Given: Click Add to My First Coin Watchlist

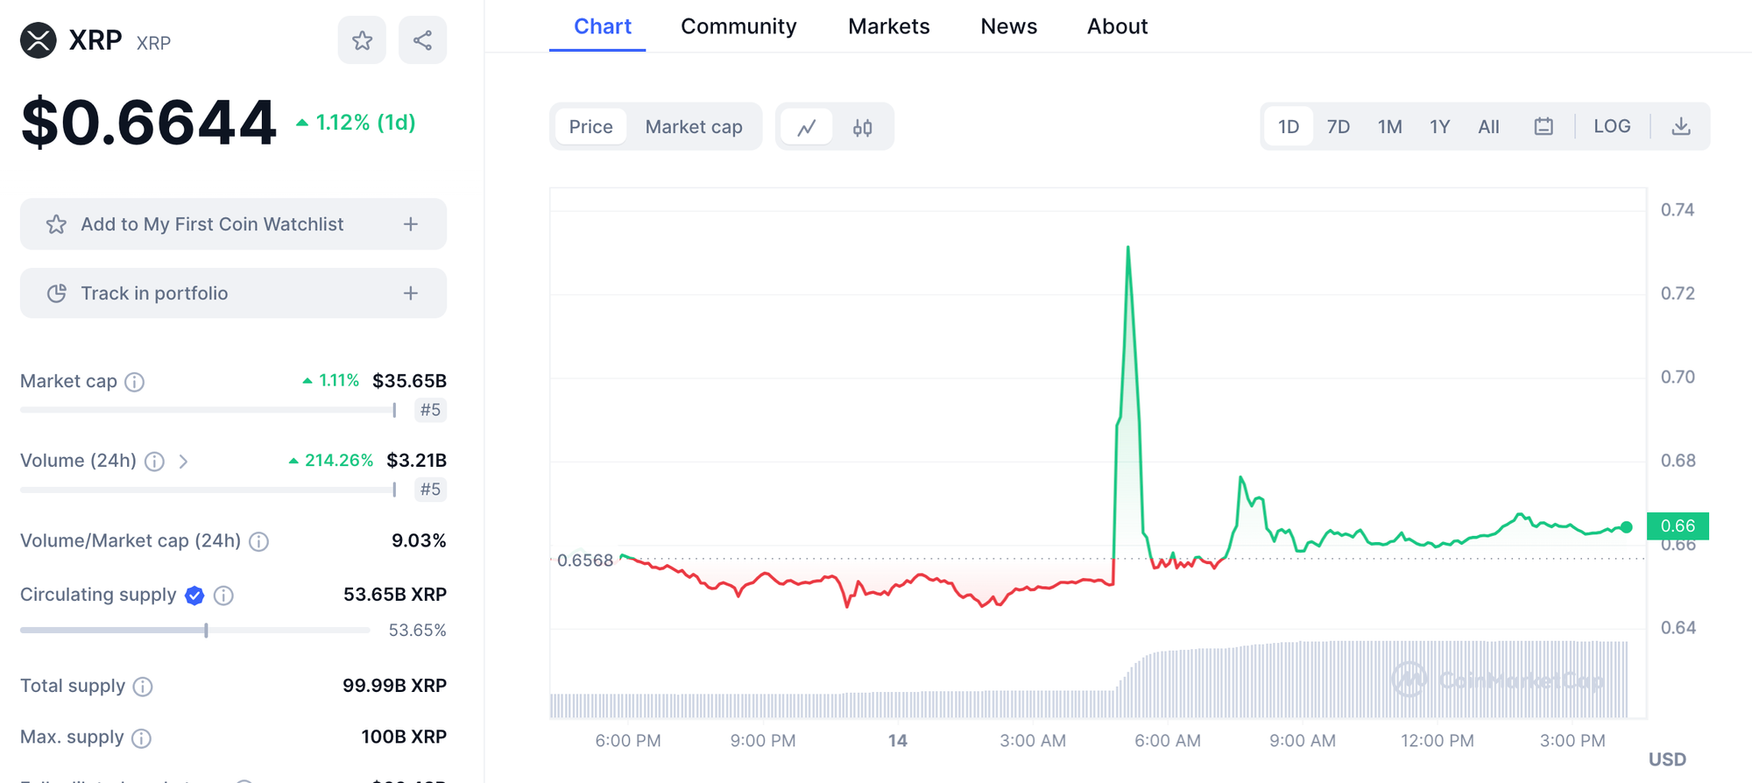Looking at the screenshot, I should pos(233,224).
